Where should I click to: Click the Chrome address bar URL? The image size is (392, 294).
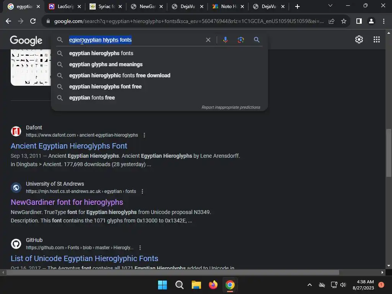coord(189,21)
